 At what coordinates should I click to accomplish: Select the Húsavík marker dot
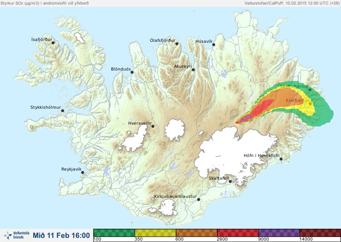214,45
